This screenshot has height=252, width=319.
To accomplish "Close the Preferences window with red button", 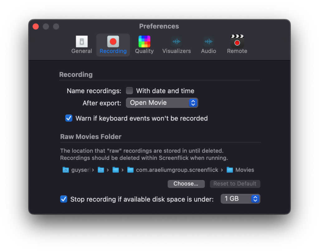I will point(36,26).
